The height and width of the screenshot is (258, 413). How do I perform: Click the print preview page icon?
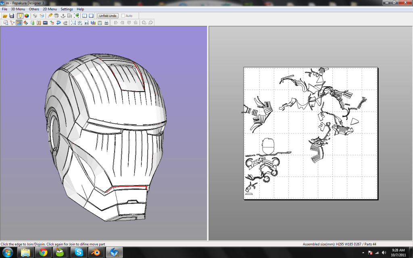100,23
